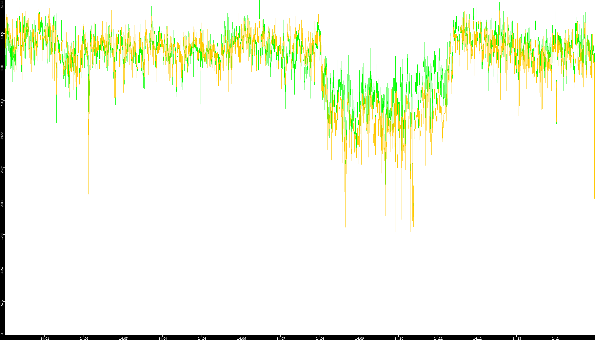Pick the 14:05 time axis marker
Screen dimensions: 595x340
(x=202, y=338)
